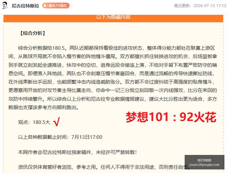Select the line starting 更愿意用开放的对攻节奏
228x173 pixels.
pos(113,90)
